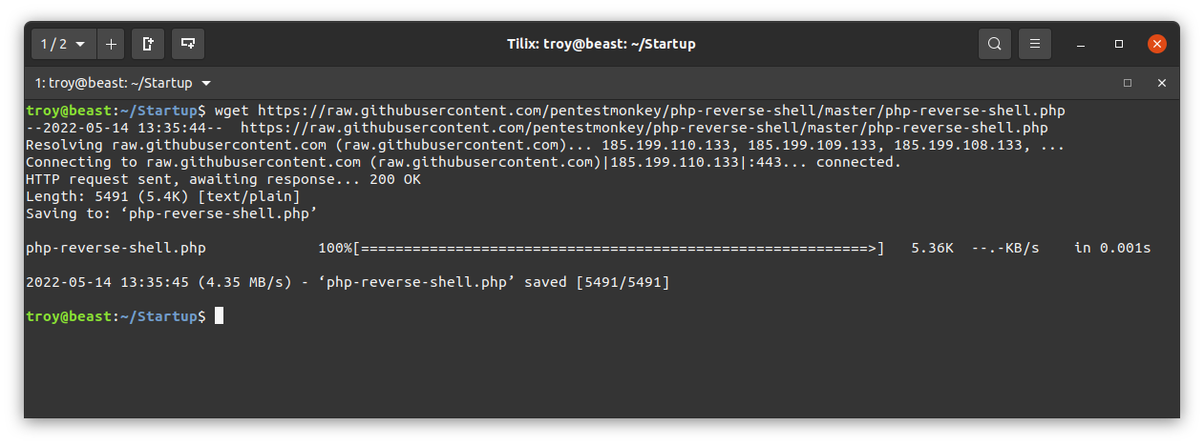1204x445 pixels.
Task: Click the URL on the timestamp line
Action: [x=644, y=129]
